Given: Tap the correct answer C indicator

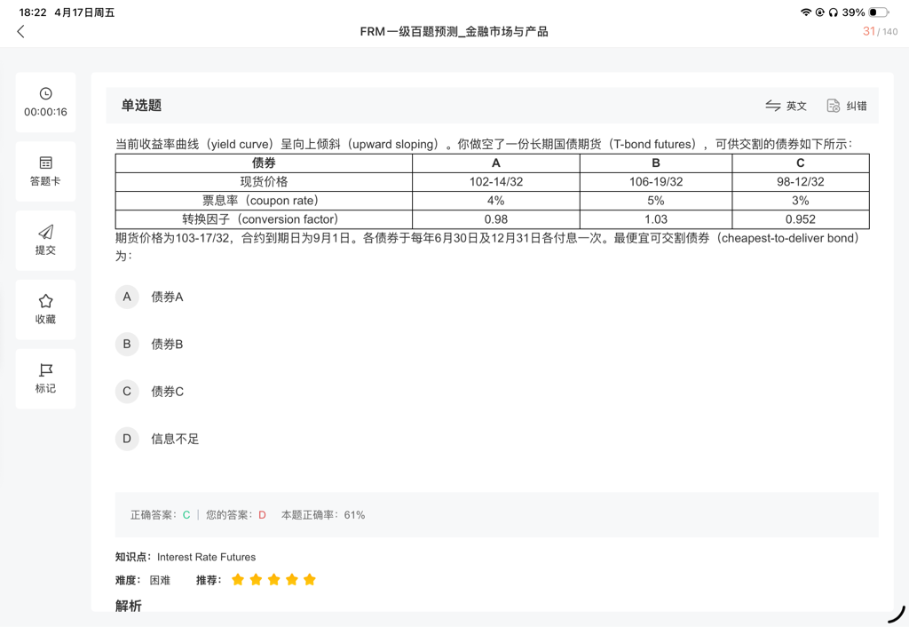Looking at the screenshot, I should 186,515.
